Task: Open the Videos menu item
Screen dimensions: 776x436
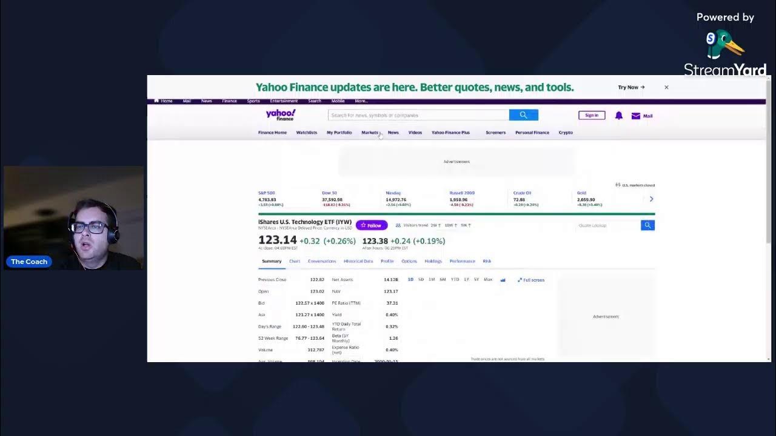Action: click(415, 133)
